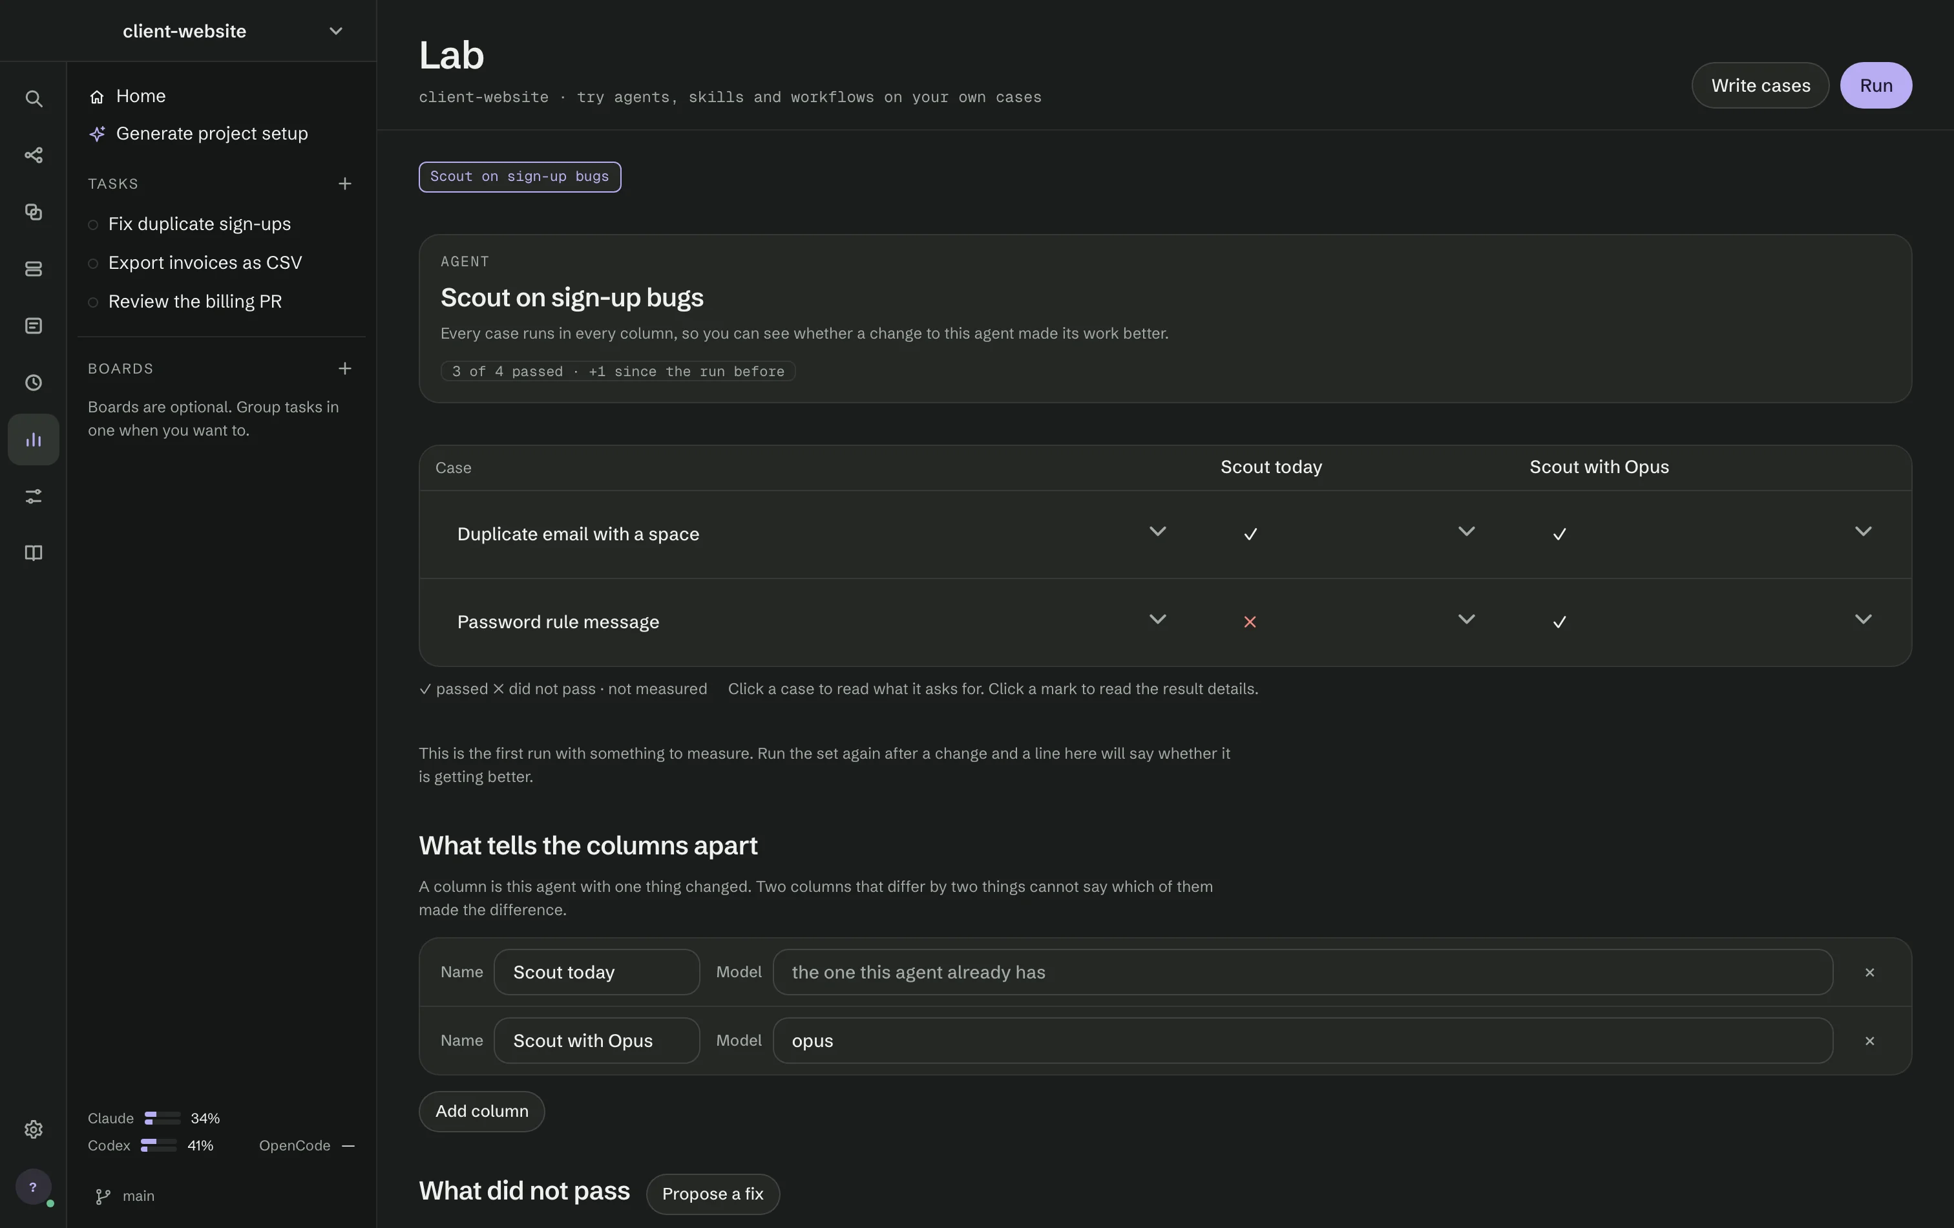Add a new task with the plus

click(x=345, y=184)
